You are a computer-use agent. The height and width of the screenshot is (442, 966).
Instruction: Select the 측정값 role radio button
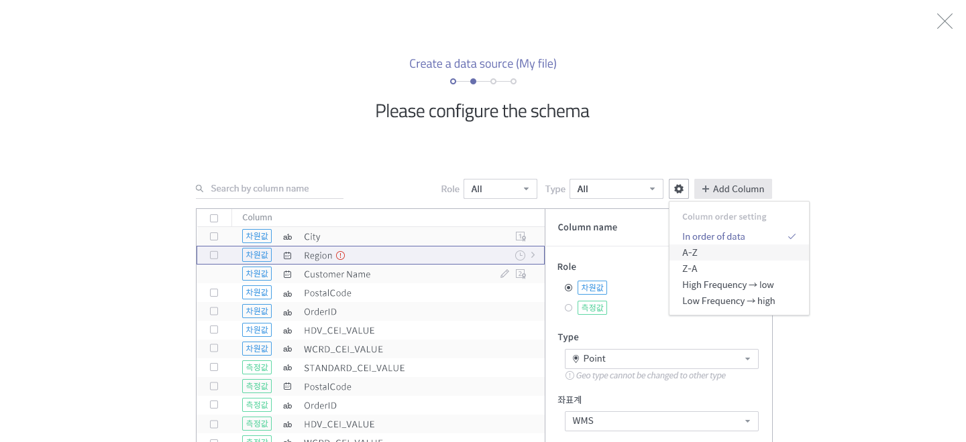(569, 307)
